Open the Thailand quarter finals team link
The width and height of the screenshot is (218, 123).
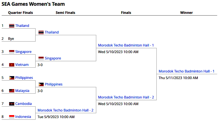(x=22, y=26)
